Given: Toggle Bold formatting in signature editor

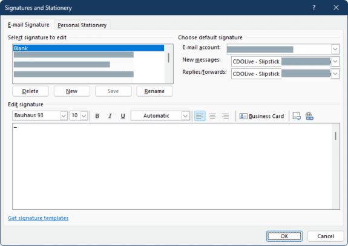Looking at the screenshot, I should [97, 116].
